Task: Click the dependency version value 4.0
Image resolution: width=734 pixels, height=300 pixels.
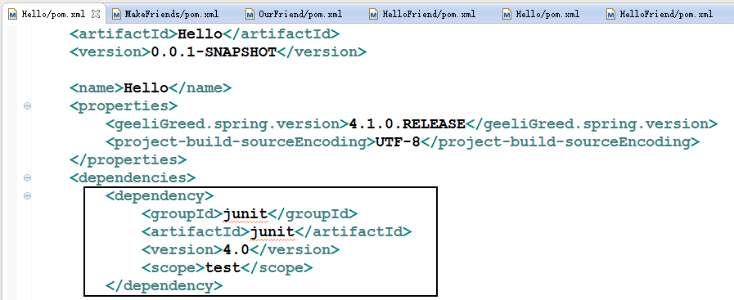Action: (x=236, y=249)
